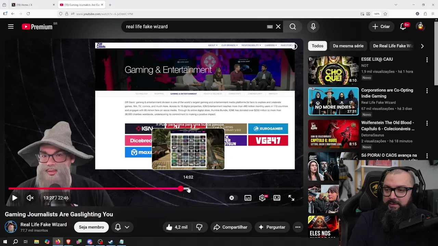The height and width of the screenshot is (246, 438).
Task: Open Real Life Fake Wizard channel name
Action: tap(43, 224)
